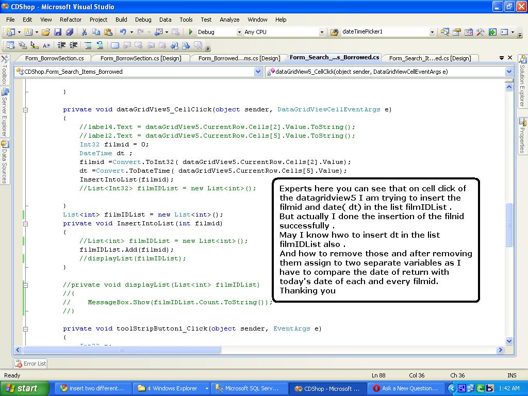
Task: Open the Refactor menu
Action: point(71,20)
